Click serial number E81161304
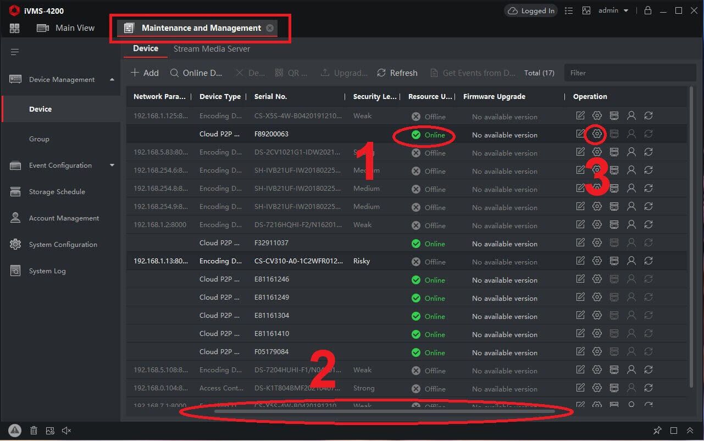This screenshot has width=704, height=441. pyautogui.click(x=271, y=315)
